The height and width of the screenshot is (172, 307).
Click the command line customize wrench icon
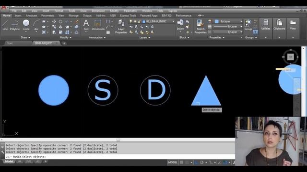[x=2, y=152]
